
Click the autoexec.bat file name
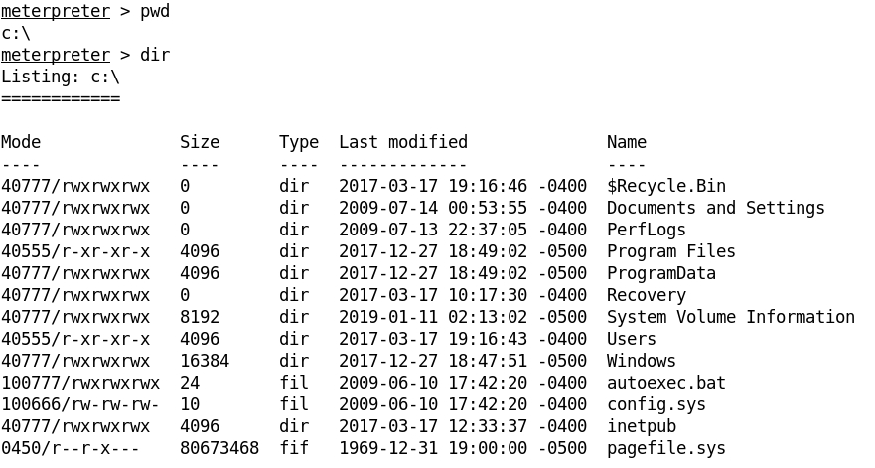click(x=665, y=383)
